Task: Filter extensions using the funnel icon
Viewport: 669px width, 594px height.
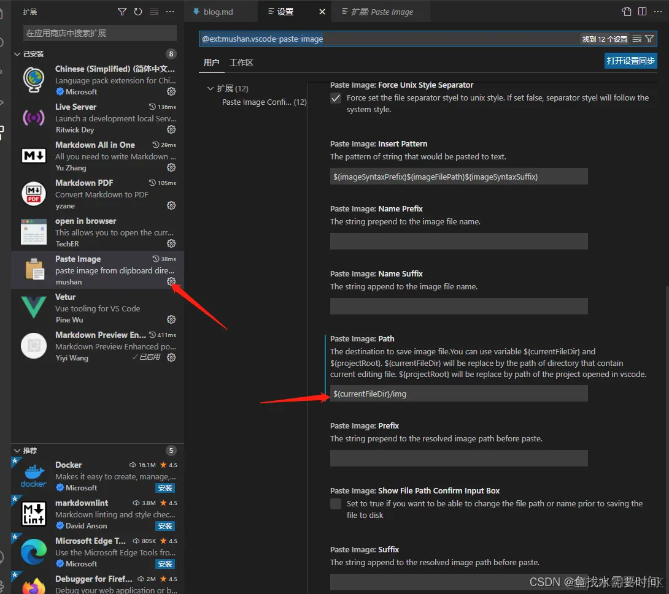Action: pos(122,12)
